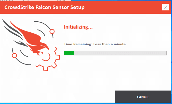
Task: Click empty red title bar area beside title
Action: pyautogui.click(x=123, y=7)
